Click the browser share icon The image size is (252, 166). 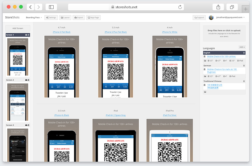[x=218, y=7]
